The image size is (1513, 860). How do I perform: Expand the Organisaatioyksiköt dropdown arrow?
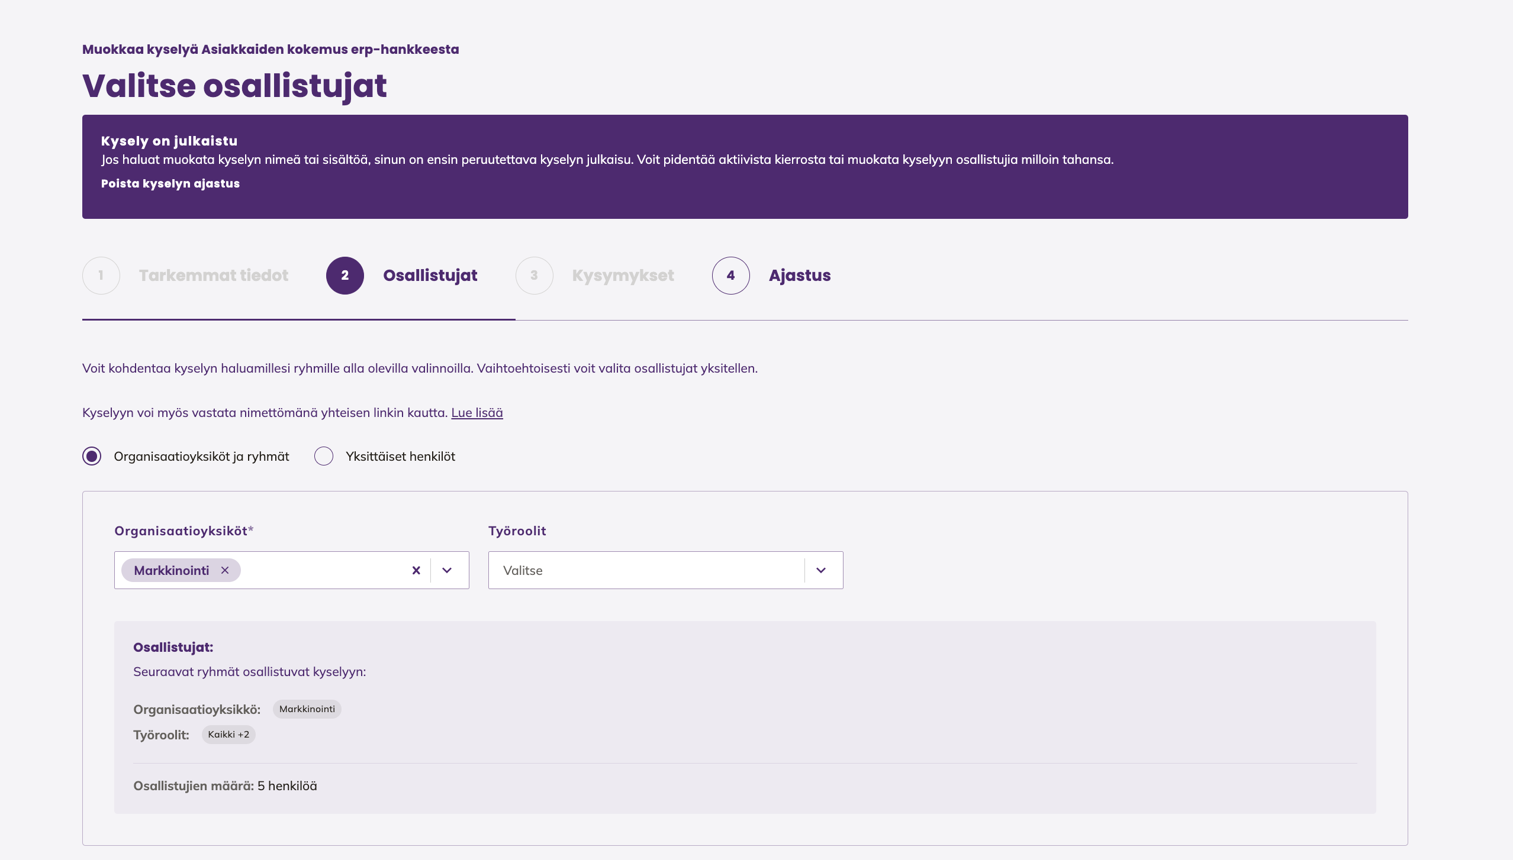[447, 570]
